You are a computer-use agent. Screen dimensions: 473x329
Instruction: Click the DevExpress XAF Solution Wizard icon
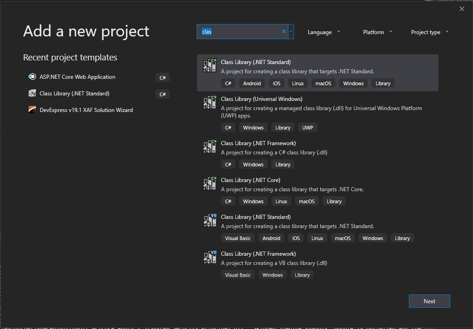click(x=32, y=110)
